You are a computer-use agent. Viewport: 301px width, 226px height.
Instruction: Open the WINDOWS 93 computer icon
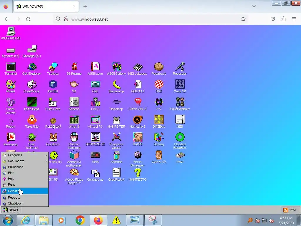[x=11, y=33]
